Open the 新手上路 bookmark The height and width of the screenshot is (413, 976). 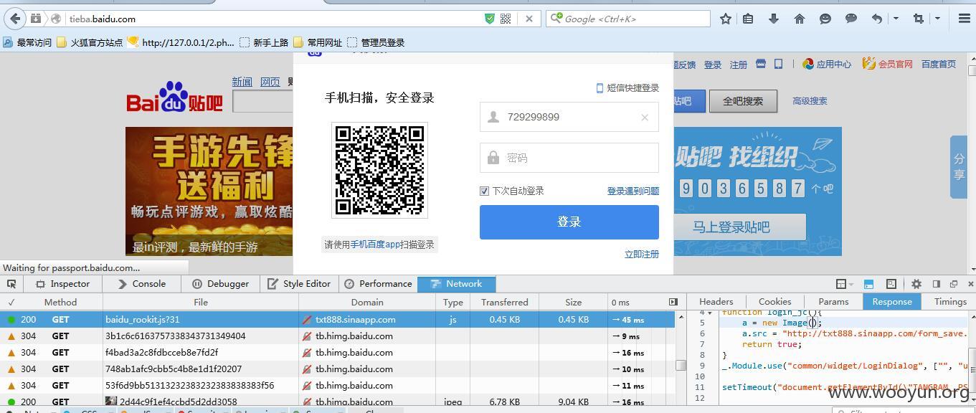264,42
